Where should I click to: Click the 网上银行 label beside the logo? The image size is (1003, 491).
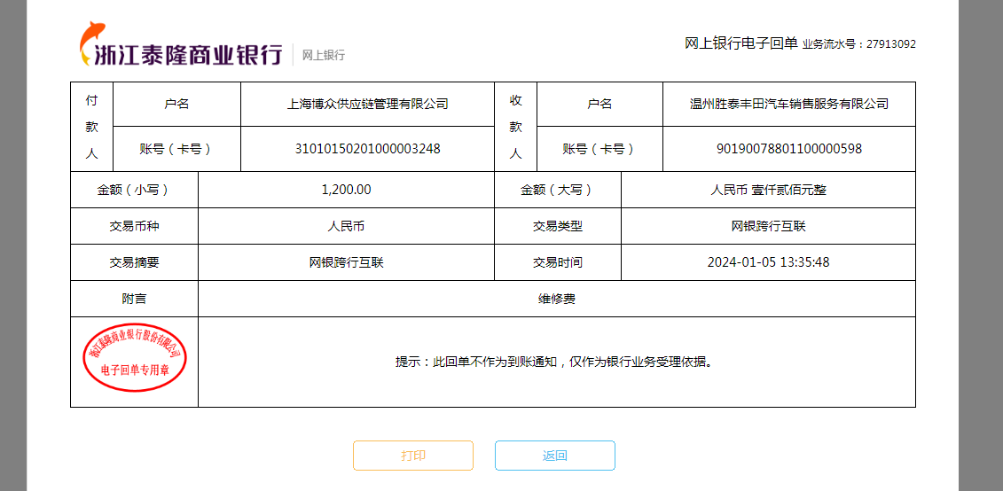tap(324, 55)
